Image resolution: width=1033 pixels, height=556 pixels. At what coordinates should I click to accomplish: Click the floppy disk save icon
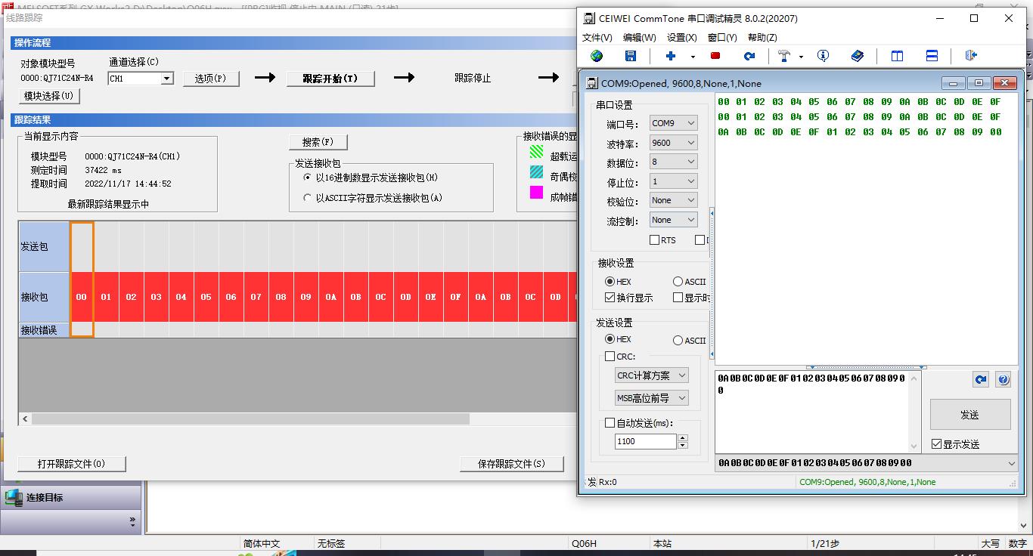[631, 56]
